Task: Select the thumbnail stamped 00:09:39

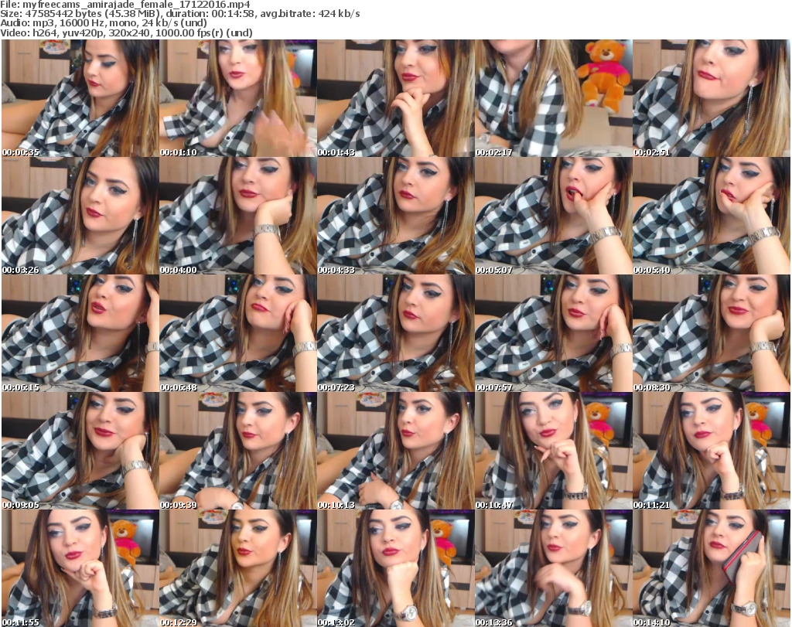Action: (238, 452)
